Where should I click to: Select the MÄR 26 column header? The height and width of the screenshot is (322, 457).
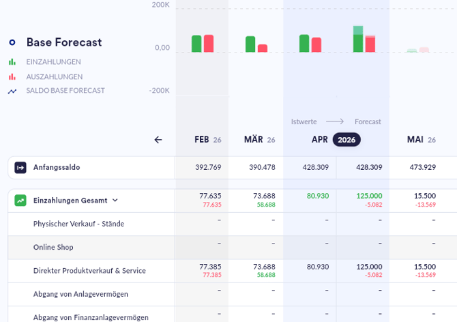(259, 140)
